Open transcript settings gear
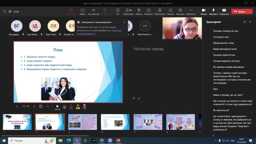The height and width of the screenshot is (144, 256). point(244,22)
